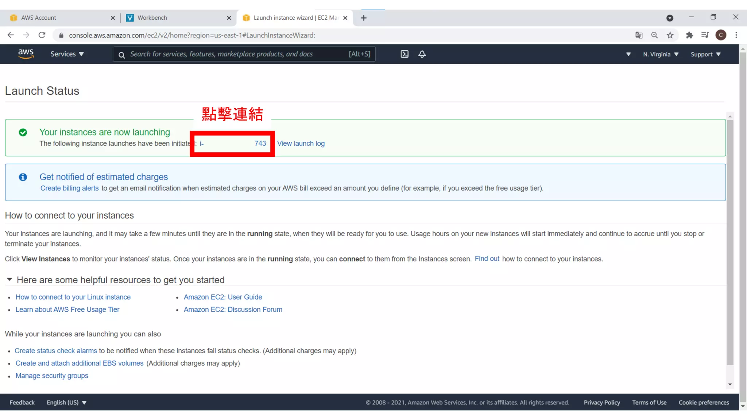Expand the N. Virginia region selector
This screenshot has height=420, width=747.
[661, 54]
